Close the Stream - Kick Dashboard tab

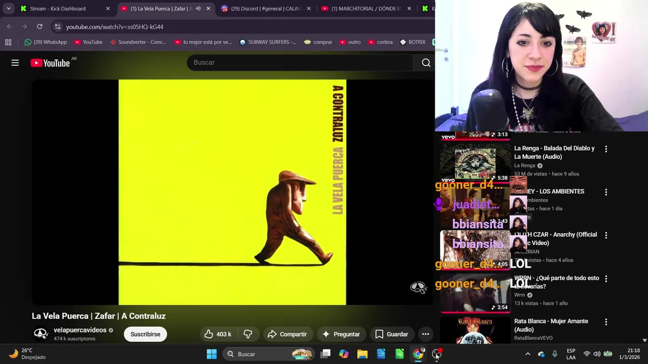pos(108,9)
